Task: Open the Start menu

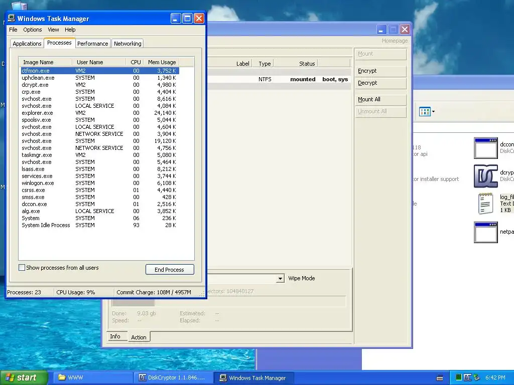Action: [x=24, y=377]
